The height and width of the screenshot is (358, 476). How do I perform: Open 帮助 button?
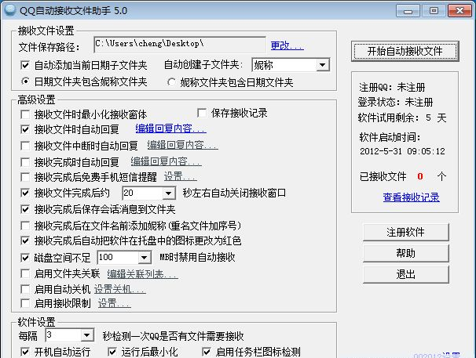click(x=405, y=253)
